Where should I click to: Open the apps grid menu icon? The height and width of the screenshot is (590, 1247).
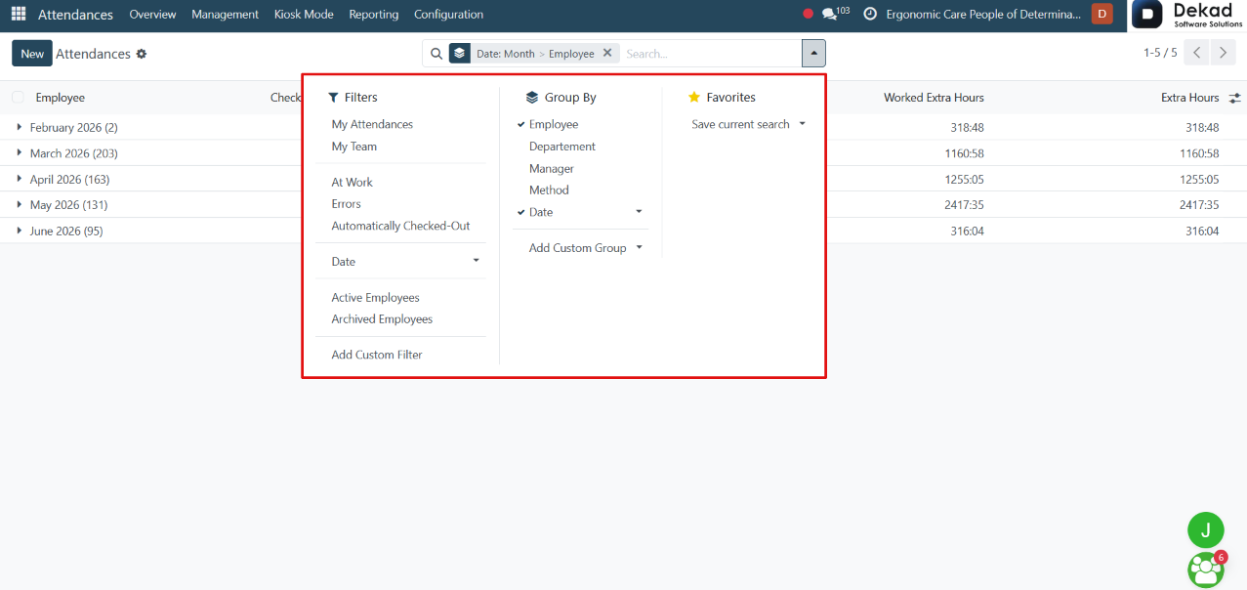19,14
